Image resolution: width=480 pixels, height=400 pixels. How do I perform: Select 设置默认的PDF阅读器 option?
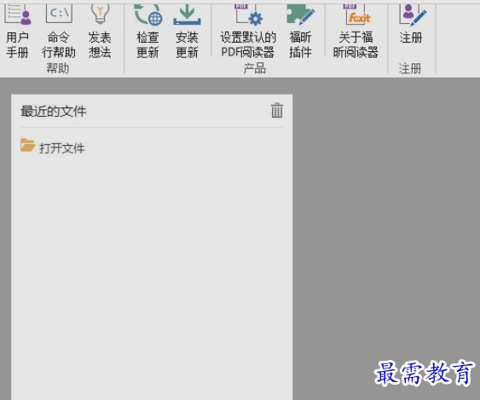pos(248,31)
